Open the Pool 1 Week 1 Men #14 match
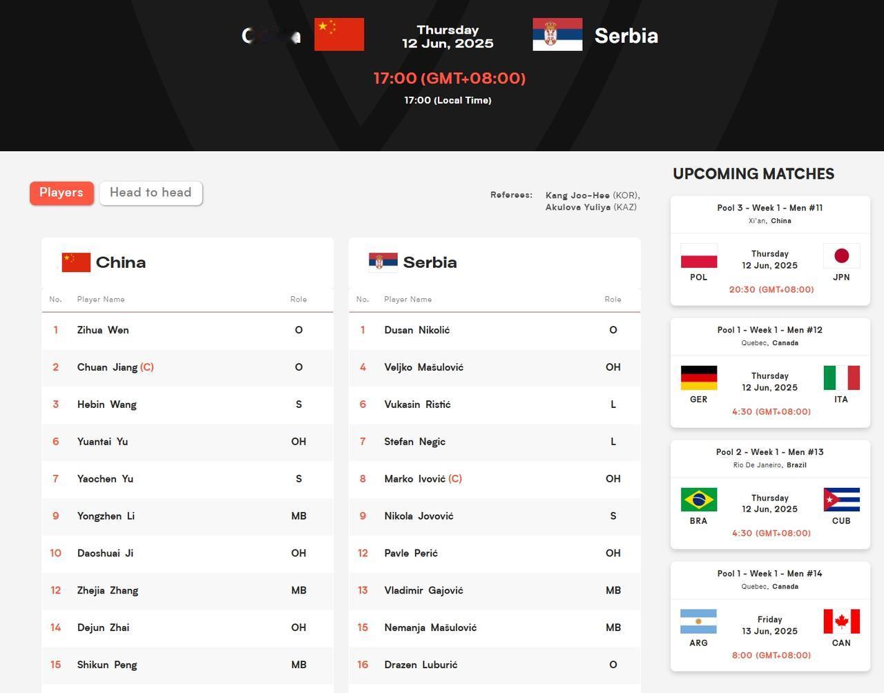This screenshot has height=693, width=884. coord(770,616)
